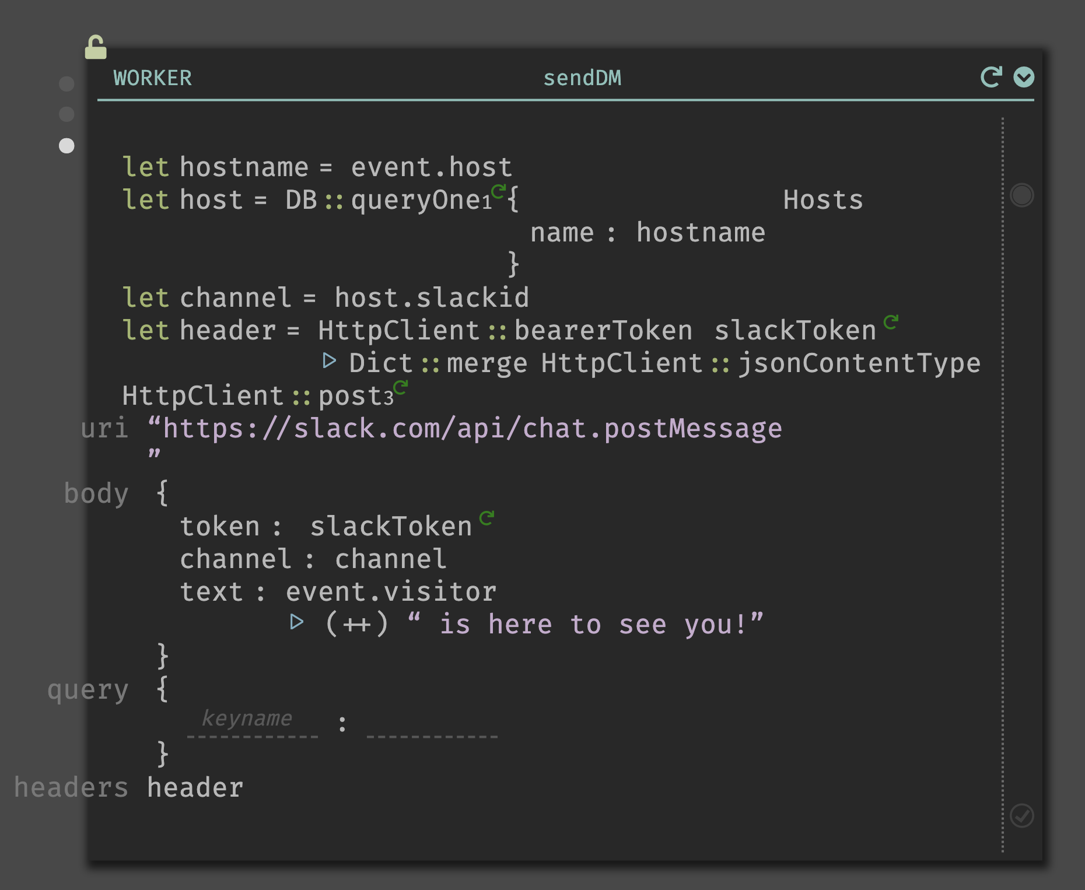
Task: Open the dropdown chevron next to sendDM
Action: tap(1024, 77)
